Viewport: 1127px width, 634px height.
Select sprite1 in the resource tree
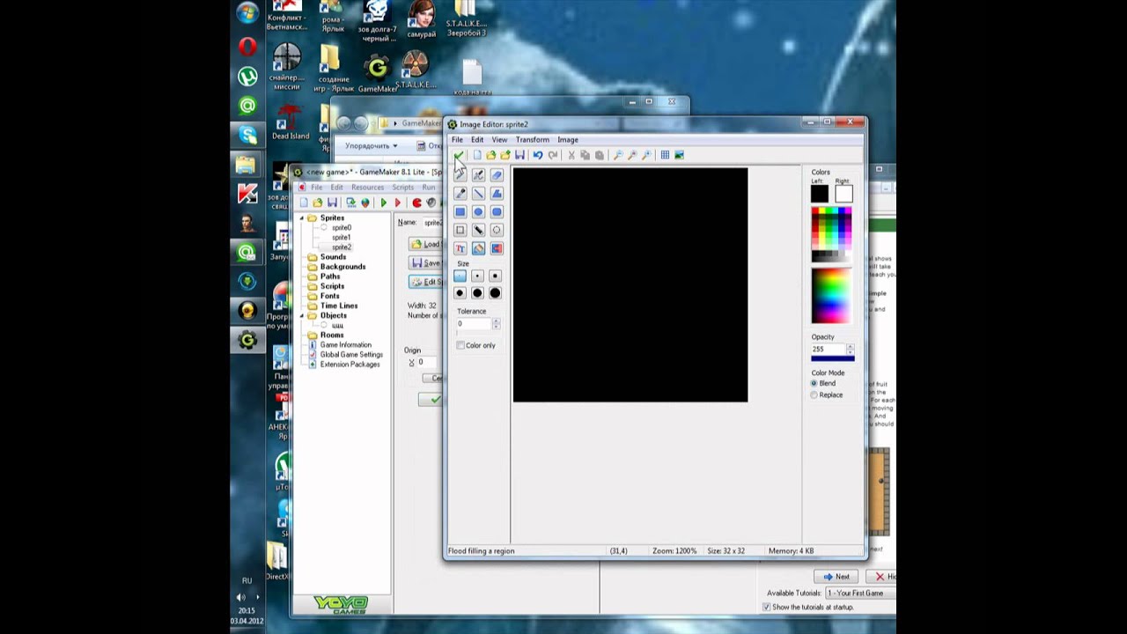pos(342,238)
